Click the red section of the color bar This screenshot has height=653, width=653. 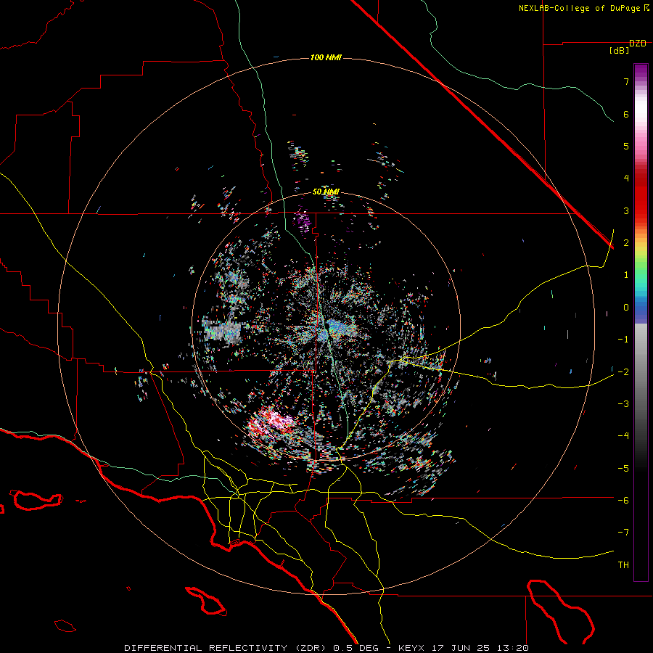[x=641, y=192]
